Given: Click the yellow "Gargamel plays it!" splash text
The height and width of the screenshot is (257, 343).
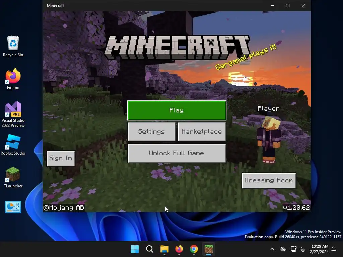Looking at the screenshot, I should (246, 57).
